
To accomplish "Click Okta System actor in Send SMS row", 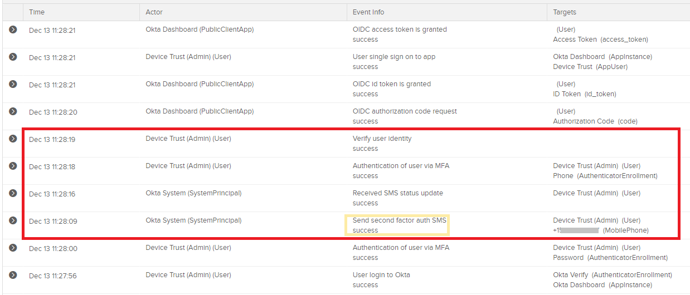I will 193,220.
